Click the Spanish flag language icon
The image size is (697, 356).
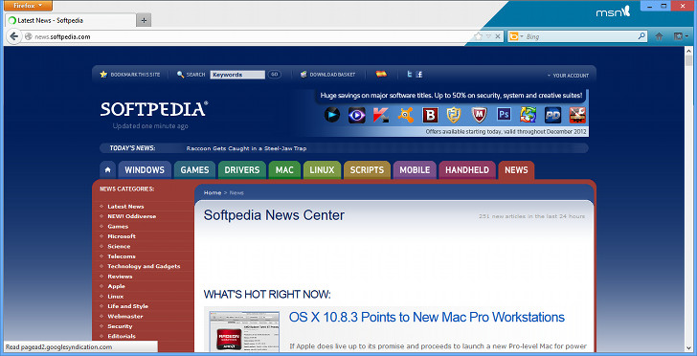(381, 75)
